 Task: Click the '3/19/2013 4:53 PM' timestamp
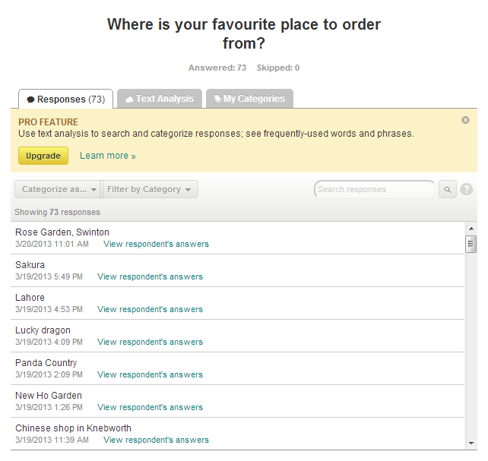[x=49, y=309]
